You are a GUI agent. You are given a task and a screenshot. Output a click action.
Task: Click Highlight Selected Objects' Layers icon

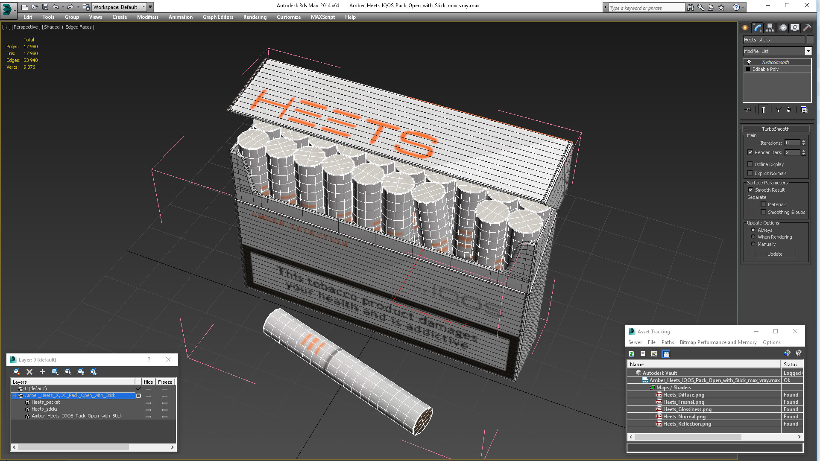[x=68, y=372]
